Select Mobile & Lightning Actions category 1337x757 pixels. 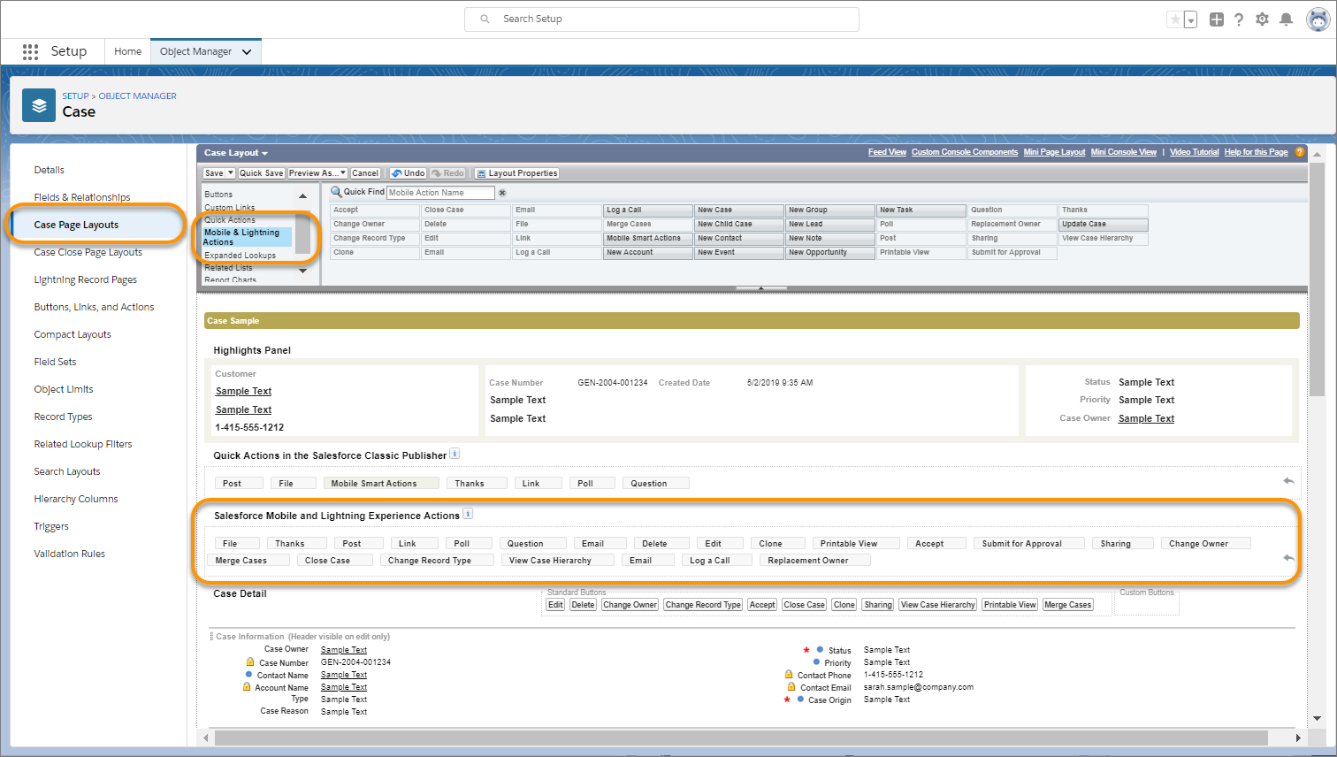(x=248, y=236)
